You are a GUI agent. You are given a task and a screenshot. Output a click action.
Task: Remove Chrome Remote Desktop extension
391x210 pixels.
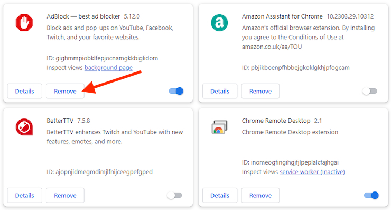(x=260, y=196)
